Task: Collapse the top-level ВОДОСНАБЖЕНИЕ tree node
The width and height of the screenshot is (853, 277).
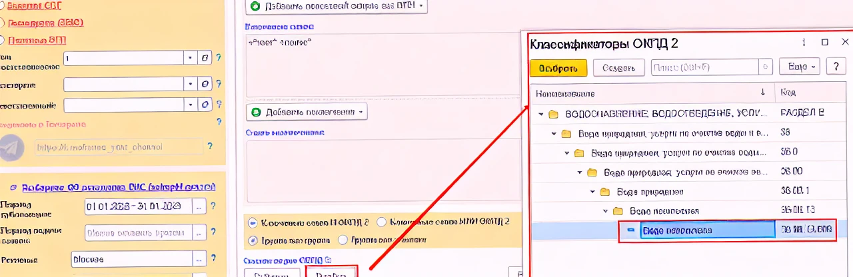Action: 540,114
